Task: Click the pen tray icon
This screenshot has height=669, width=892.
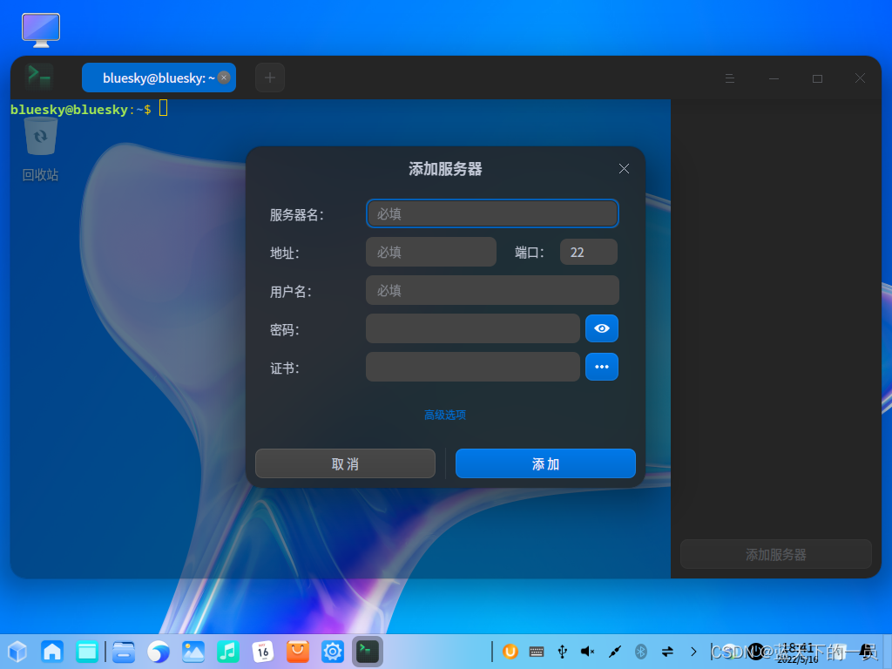Action: [x=614, y=652]
